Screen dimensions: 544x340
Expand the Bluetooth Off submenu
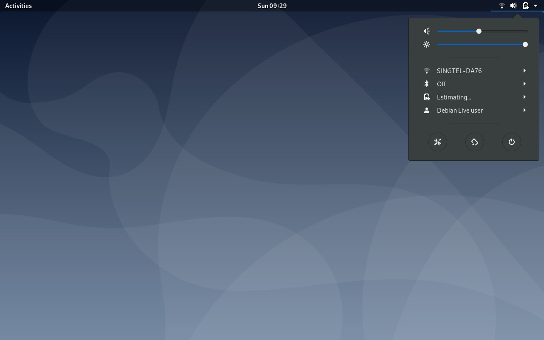coord(524,84)
